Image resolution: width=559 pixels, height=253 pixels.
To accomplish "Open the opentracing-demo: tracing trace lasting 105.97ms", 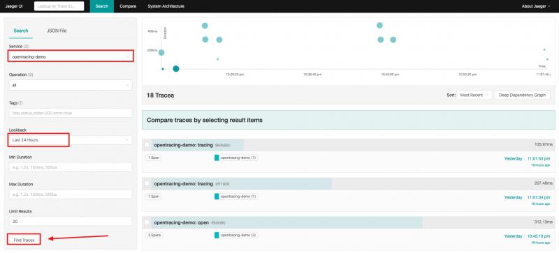I will tap(349, 145).
